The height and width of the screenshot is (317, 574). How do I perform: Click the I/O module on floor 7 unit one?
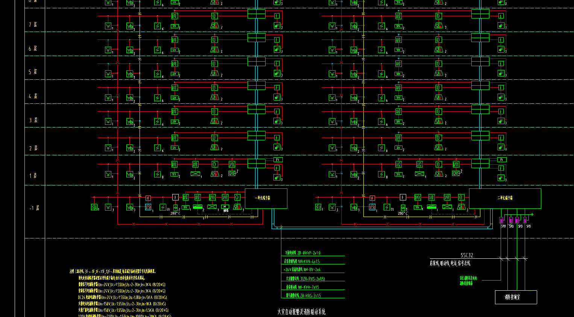click(x=175, y=16)
